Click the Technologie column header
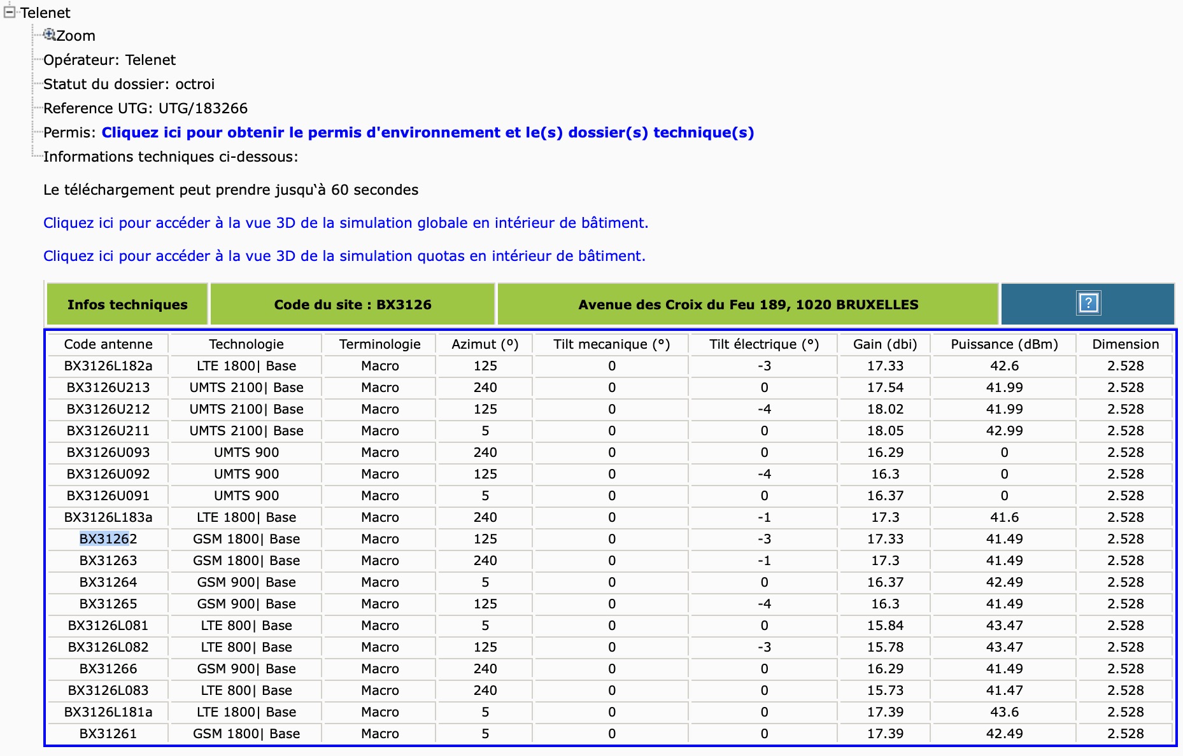 pos(246,344)
